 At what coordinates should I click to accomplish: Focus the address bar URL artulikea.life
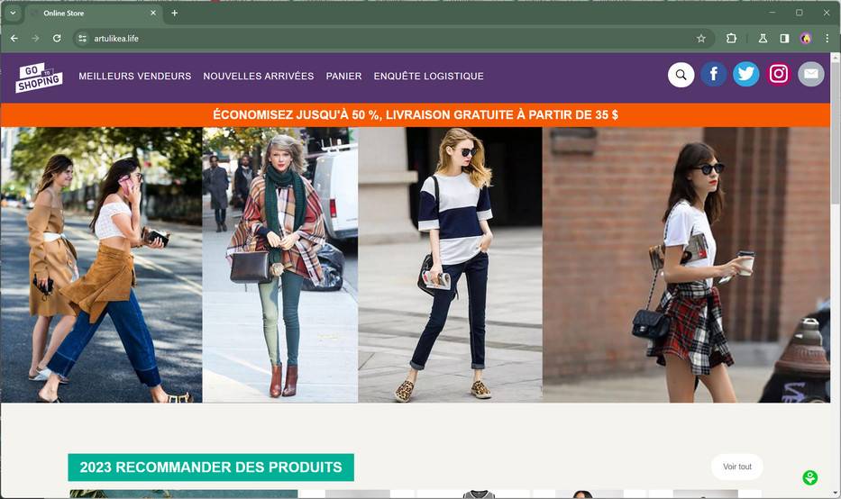pos(116,39)
